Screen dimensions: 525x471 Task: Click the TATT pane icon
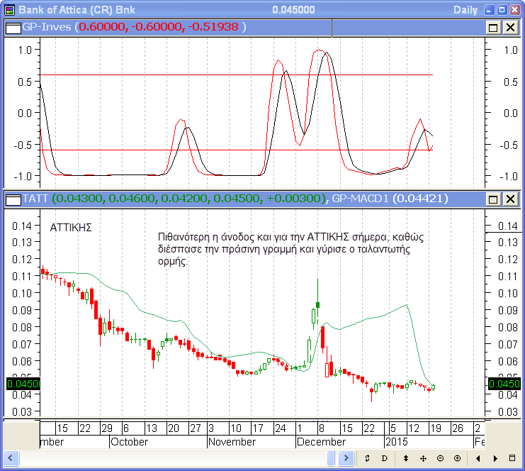(x=13, y=200)
